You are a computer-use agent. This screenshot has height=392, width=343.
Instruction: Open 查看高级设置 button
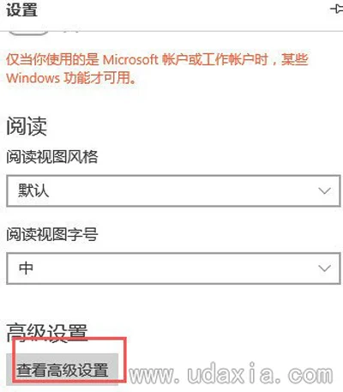coord(63,370)
